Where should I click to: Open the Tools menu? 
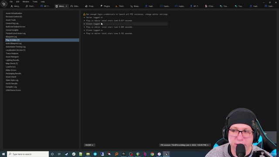35,2
